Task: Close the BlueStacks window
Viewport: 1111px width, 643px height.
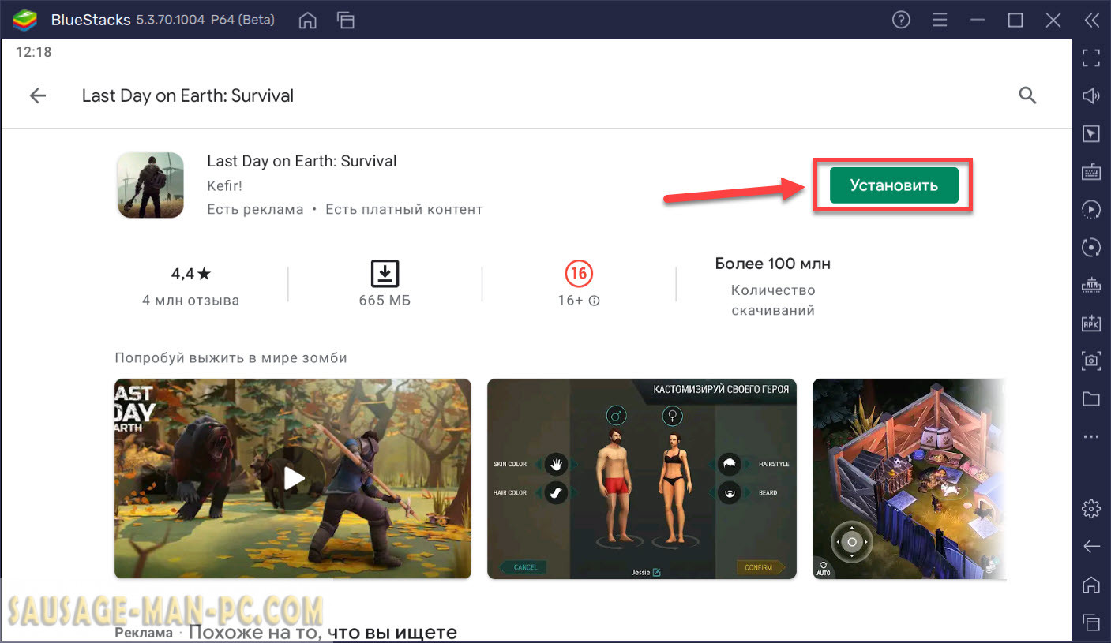Action: 1053,21
